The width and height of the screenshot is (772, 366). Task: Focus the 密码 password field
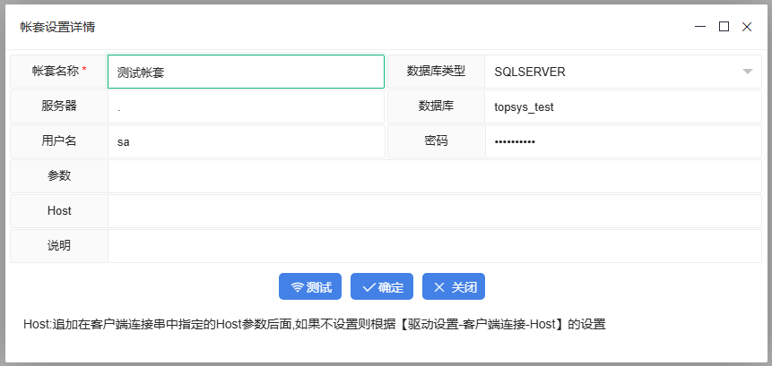pyautogui.click(x=622, y=141)
